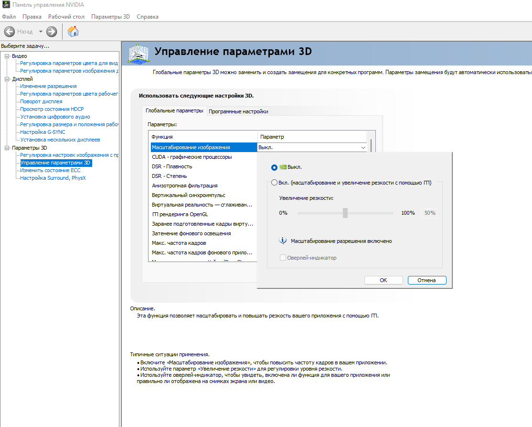This screenshot has height=427, width=532.
Task: Switch to Программные настройки tab
Action: pyautogui.click(x=238, y=111)
